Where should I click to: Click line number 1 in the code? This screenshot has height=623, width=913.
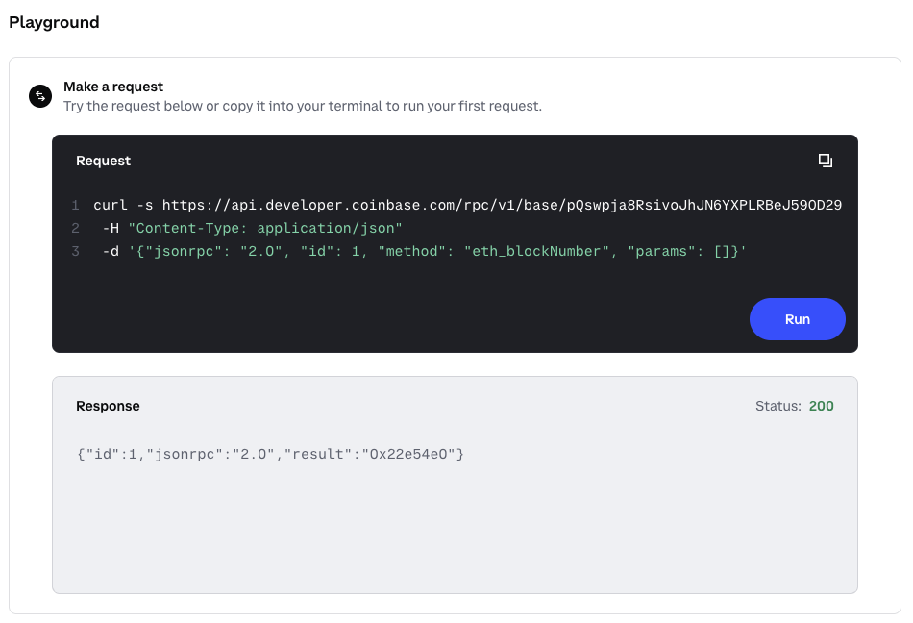click(x=75, y=205)
